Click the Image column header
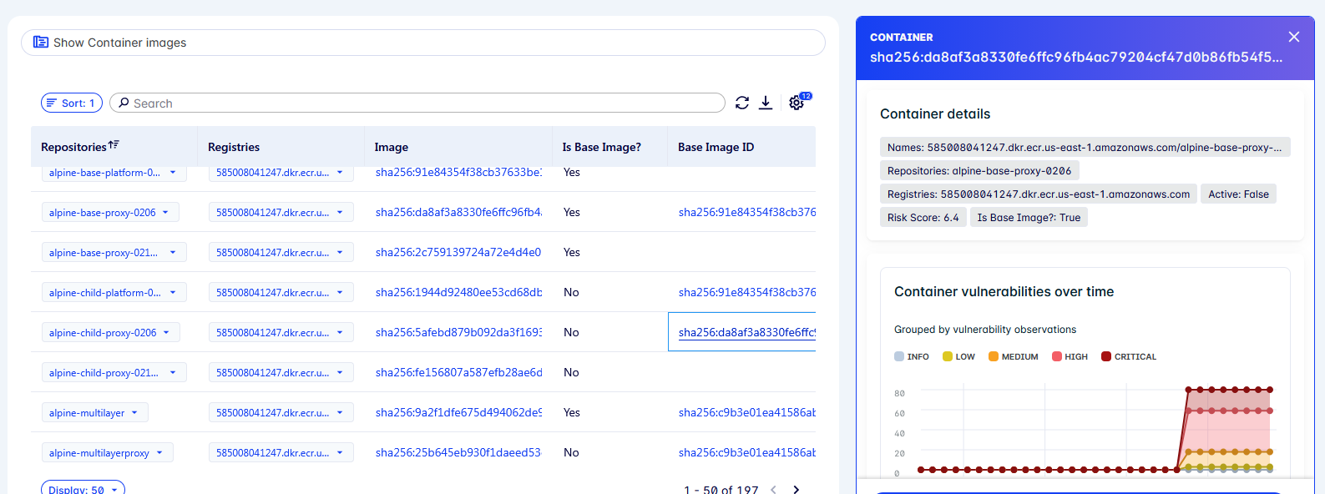 (392, 147)
